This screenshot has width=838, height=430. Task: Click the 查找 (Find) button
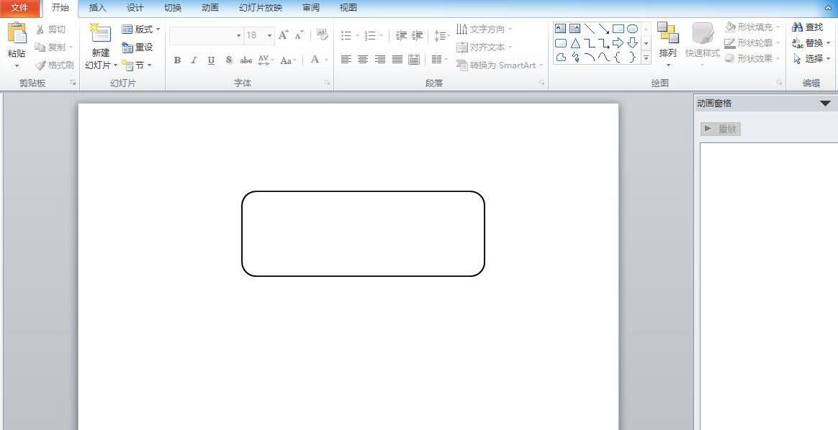[808, 27]
